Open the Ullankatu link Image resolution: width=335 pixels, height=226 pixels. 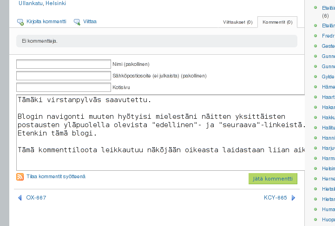click(30, 3)
